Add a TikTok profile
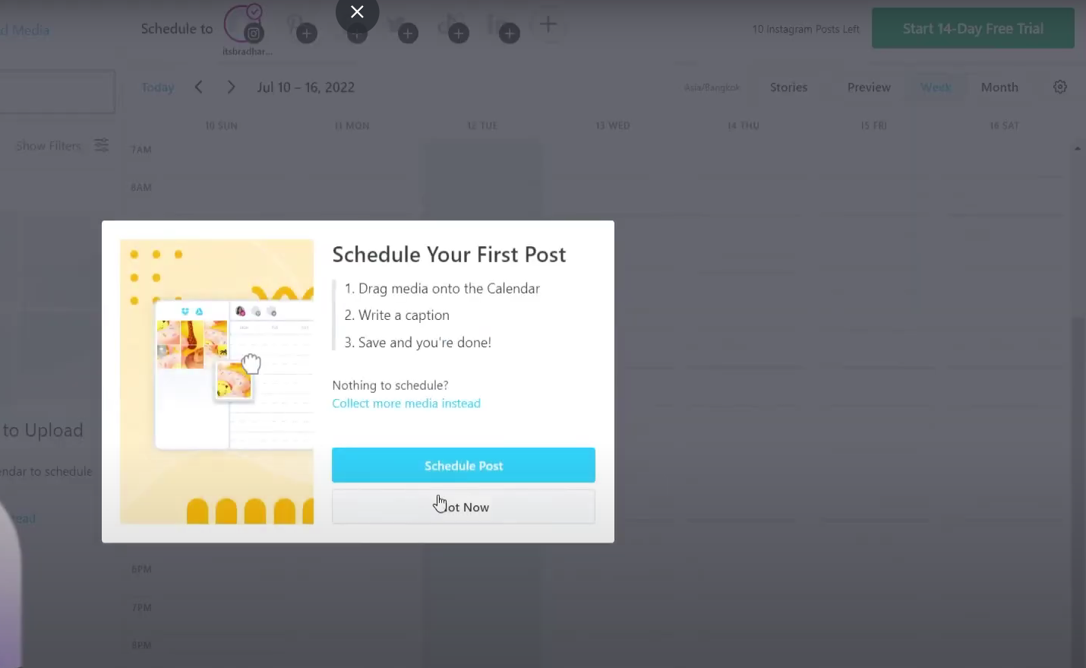Screen dimensions: 1086x668 click(x=458, y=33)
